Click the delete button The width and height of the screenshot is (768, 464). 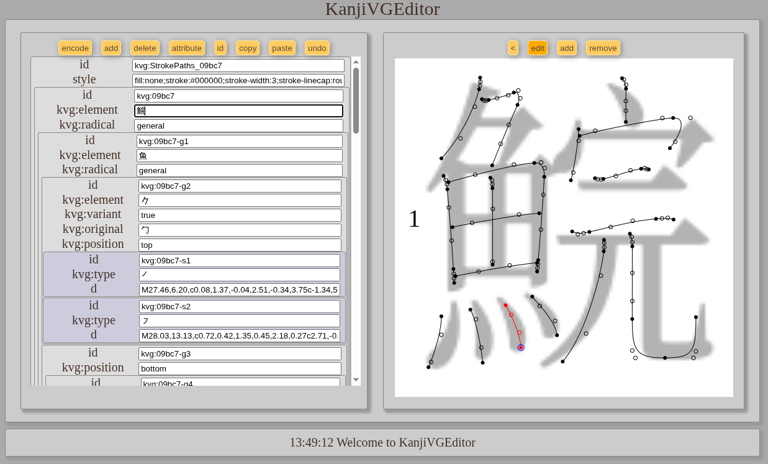145,48
